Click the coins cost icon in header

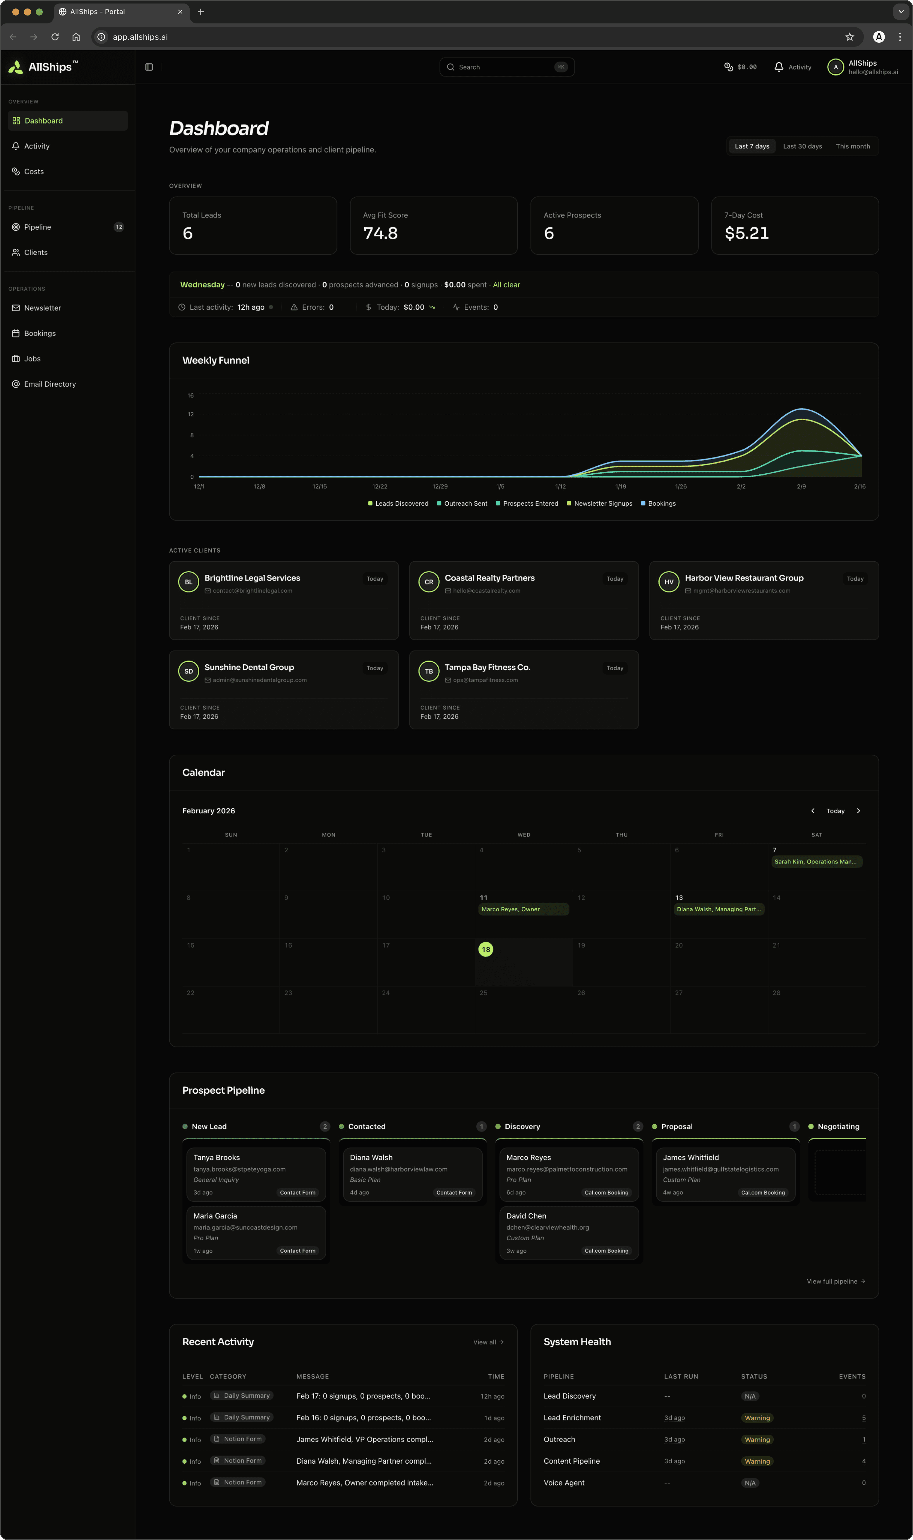pos(728,67)
